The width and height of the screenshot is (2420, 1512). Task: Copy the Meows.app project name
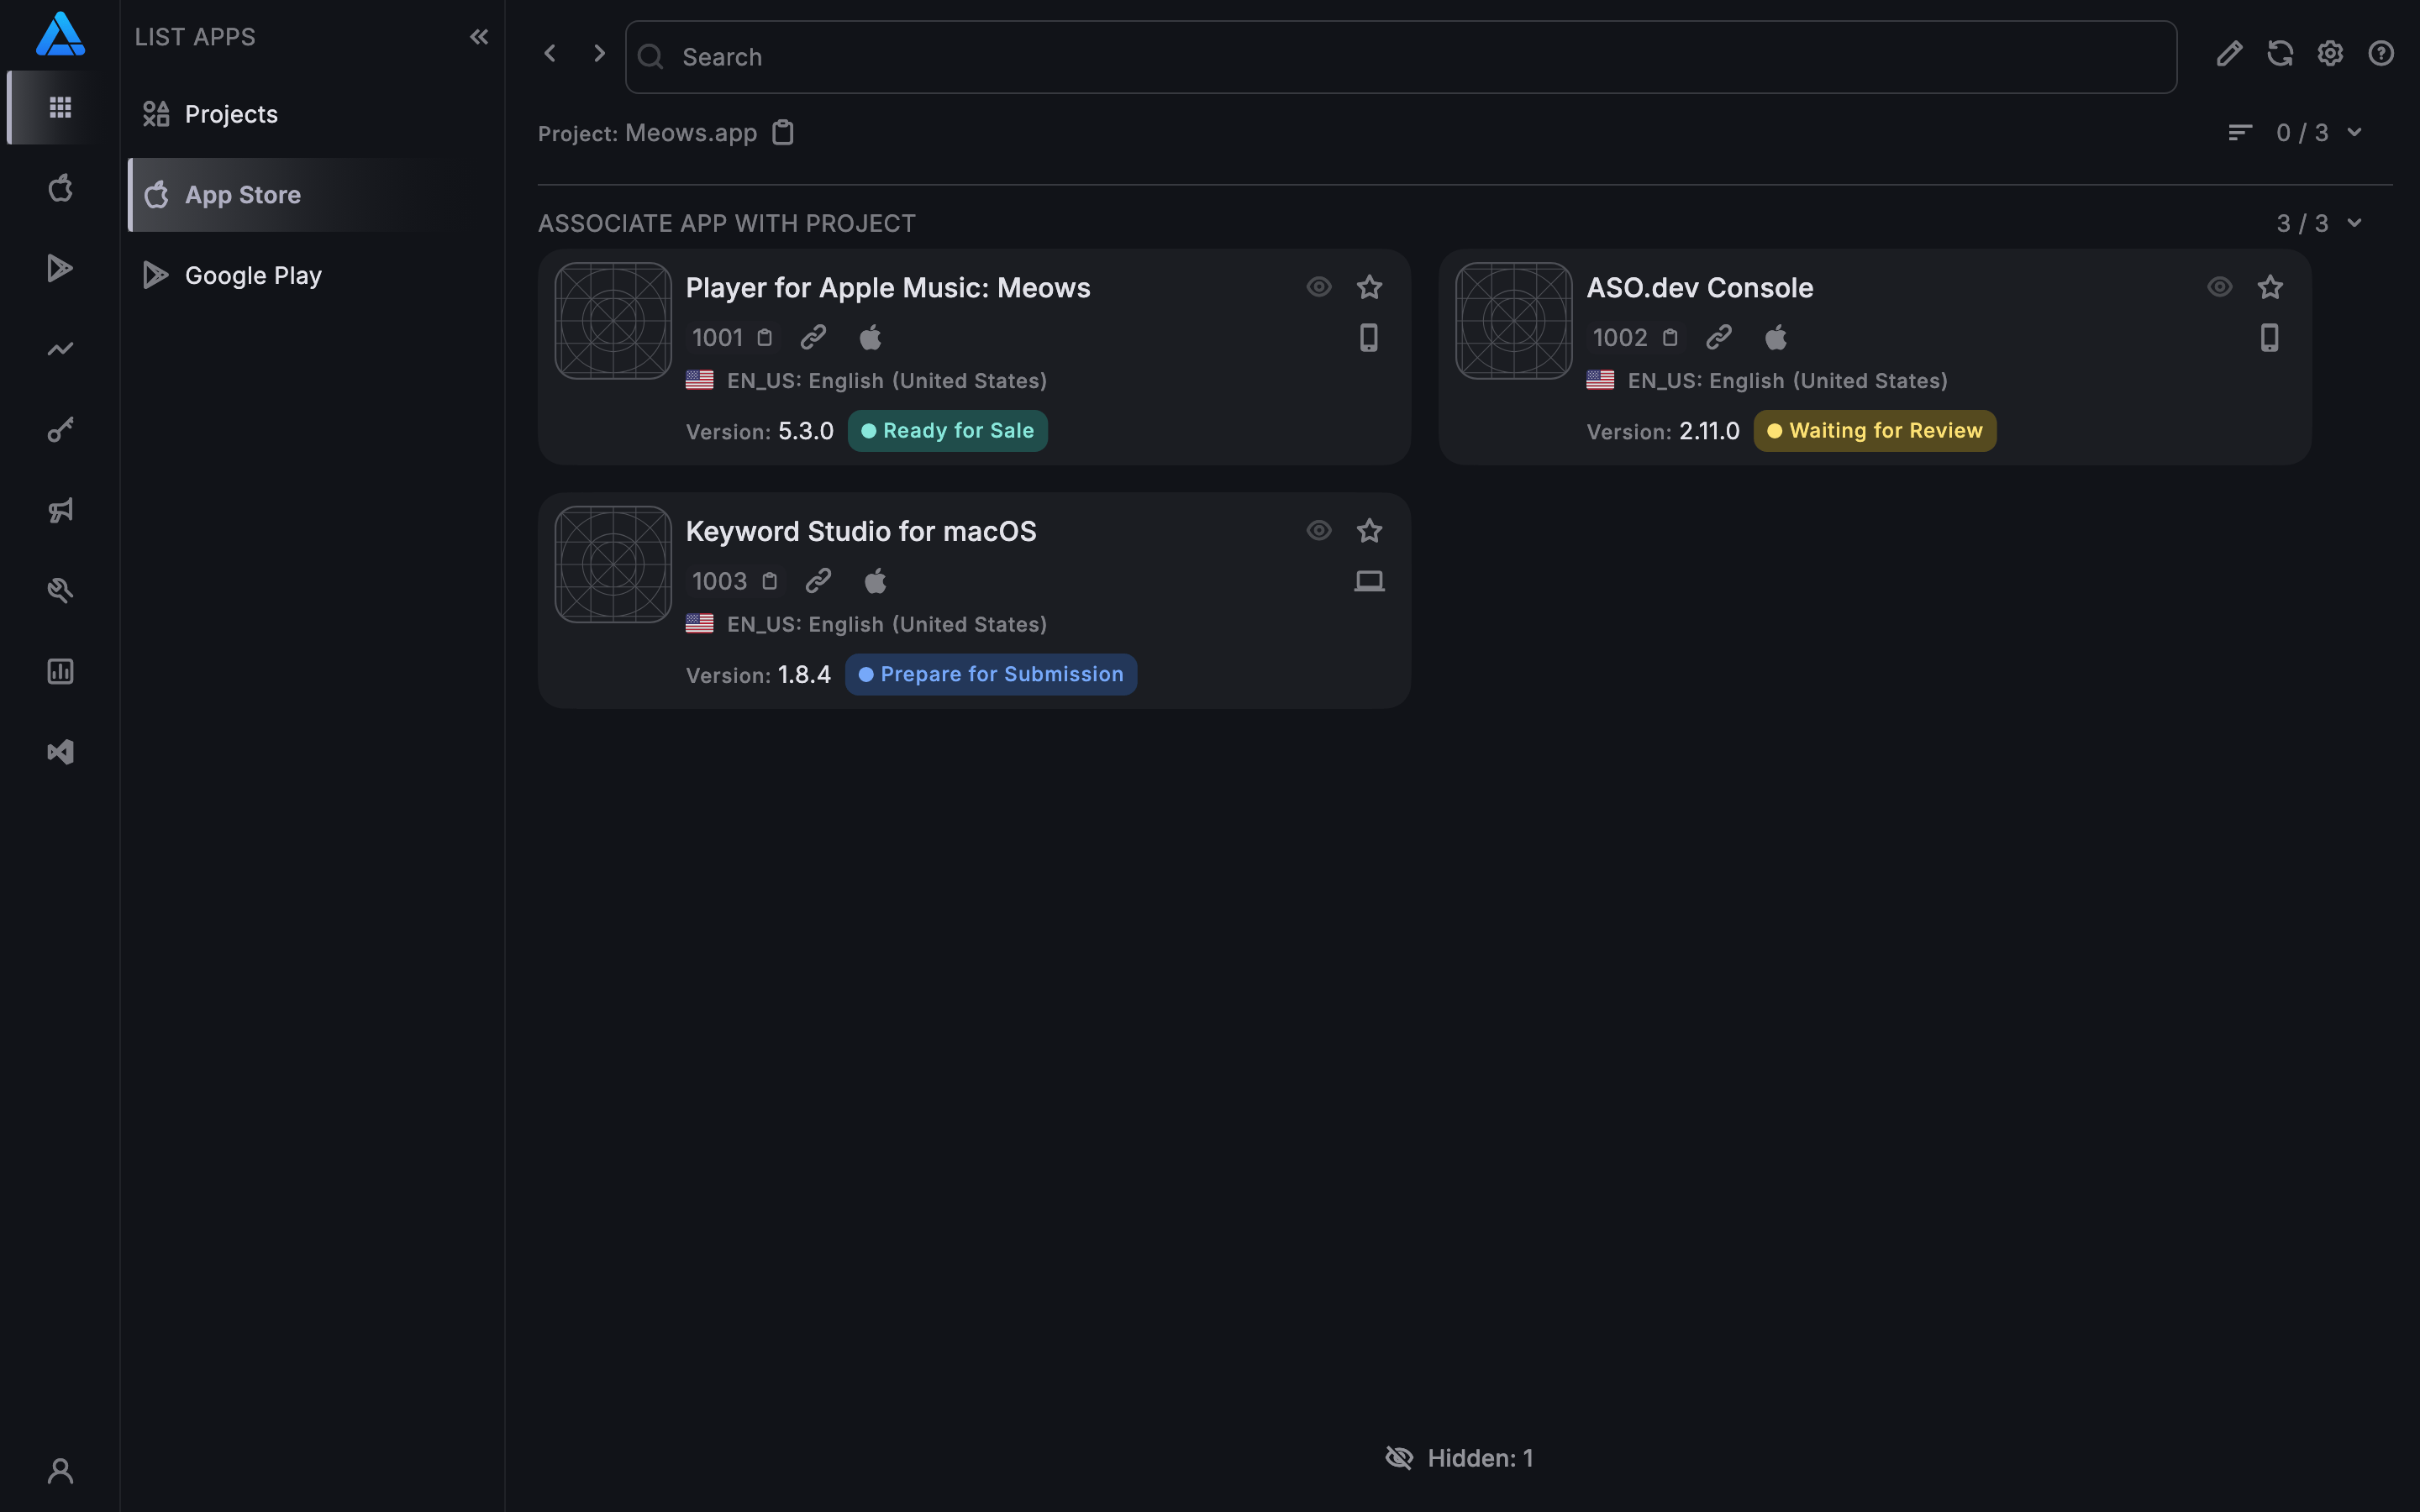(x=783, y=132)
